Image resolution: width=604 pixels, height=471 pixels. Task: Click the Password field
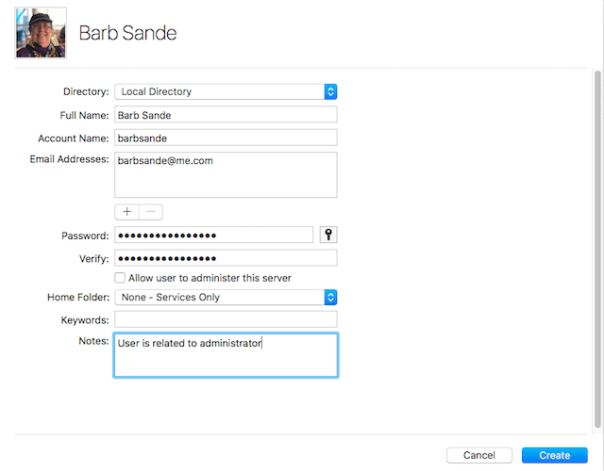point(213,235)
